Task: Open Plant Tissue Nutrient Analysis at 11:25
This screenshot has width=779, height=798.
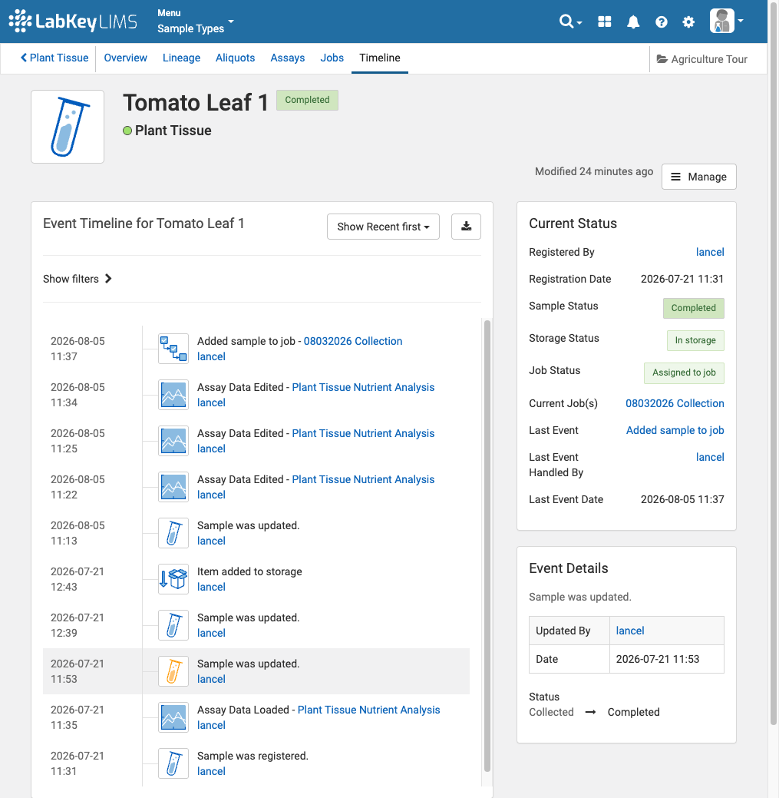Action: (363, 433)
